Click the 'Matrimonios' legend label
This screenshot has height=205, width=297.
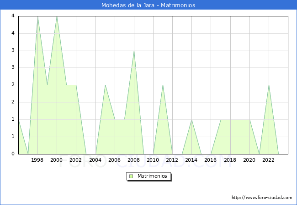152,176
